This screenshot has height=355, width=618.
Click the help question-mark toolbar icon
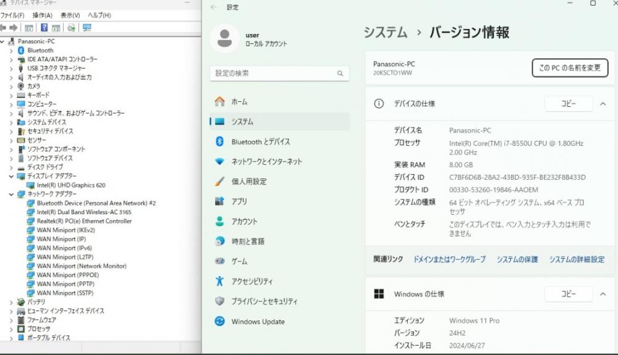click(44, 28)
